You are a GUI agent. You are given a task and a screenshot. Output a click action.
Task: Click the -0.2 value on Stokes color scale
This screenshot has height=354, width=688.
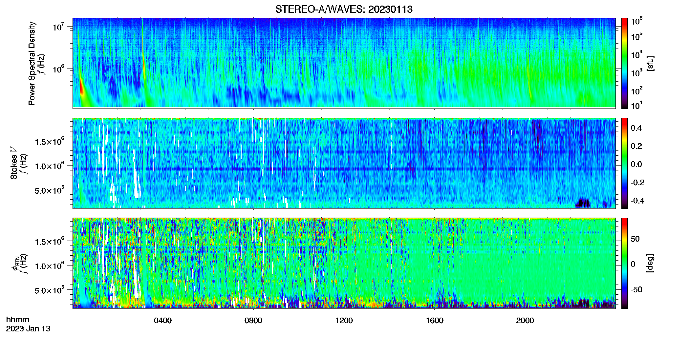[x=637, y=183]
